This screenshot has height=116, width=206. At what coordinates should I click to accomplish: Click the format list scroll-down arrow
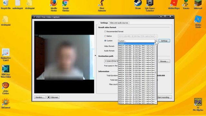click(156, 103)
